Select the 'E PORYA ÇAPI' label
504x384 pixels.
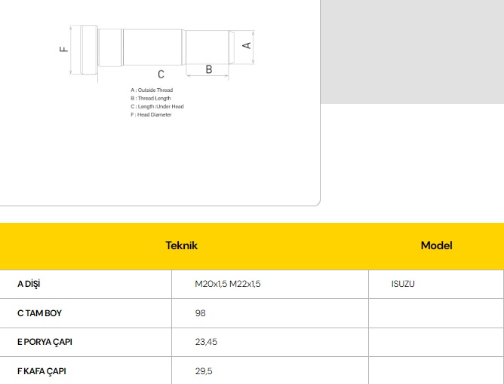coord(45,342)
